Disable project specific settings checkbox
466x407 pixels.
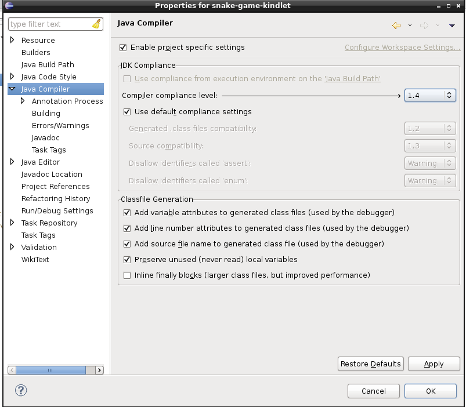click(x=122, y=48)
